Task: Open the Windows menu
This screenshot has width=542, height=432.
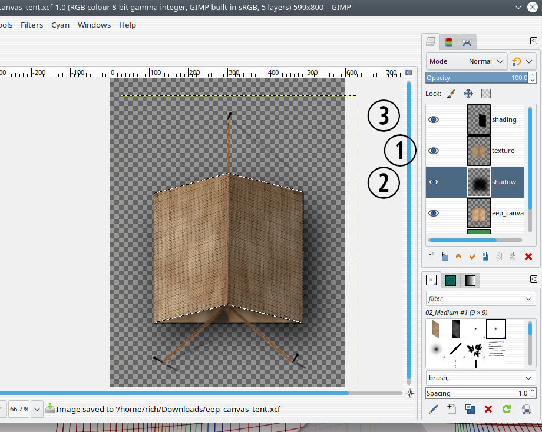Action: [x=94, y=25]
